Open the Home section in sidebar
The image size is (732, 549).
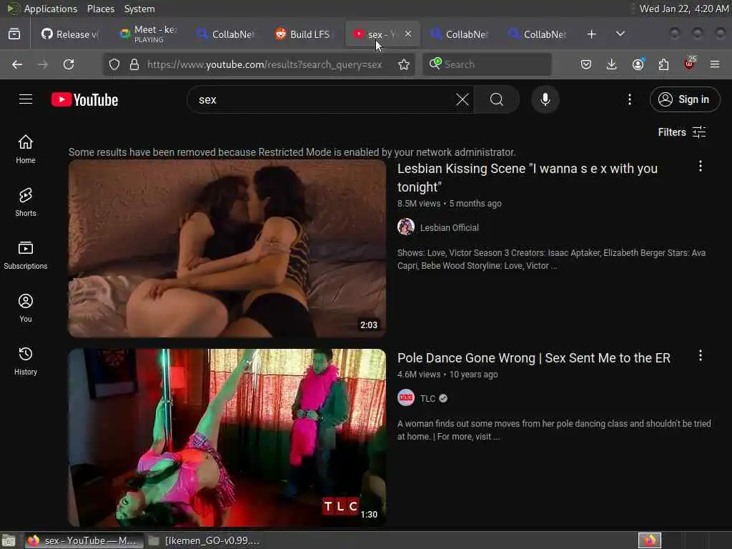pyautogui.click(x=26, y=149)
